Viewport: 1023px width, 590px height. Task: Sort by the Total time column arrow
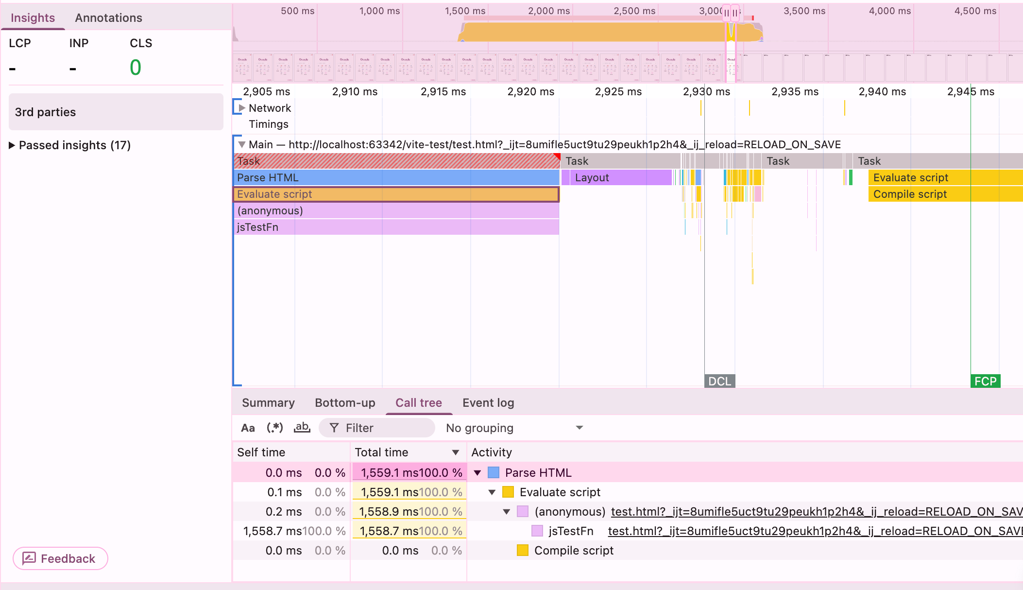point(456,452)
